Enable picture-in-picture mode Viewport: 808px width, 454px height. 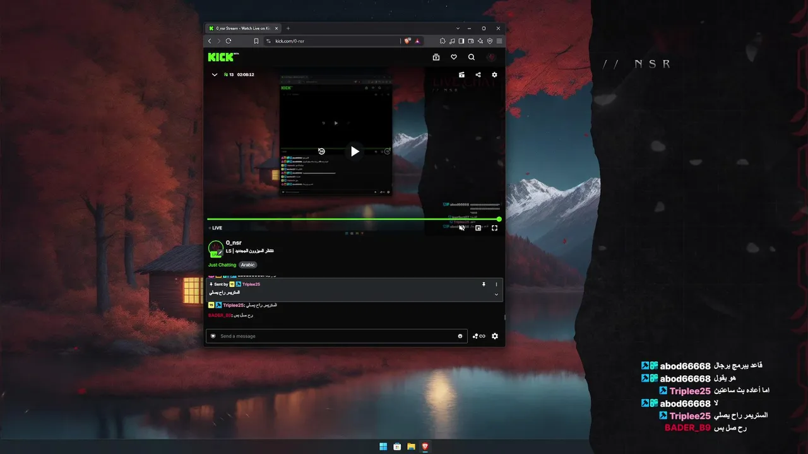[478, 228]
